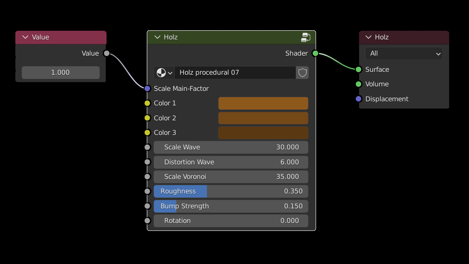Open the node tree browse sphere icon

[x=164, y=73]
